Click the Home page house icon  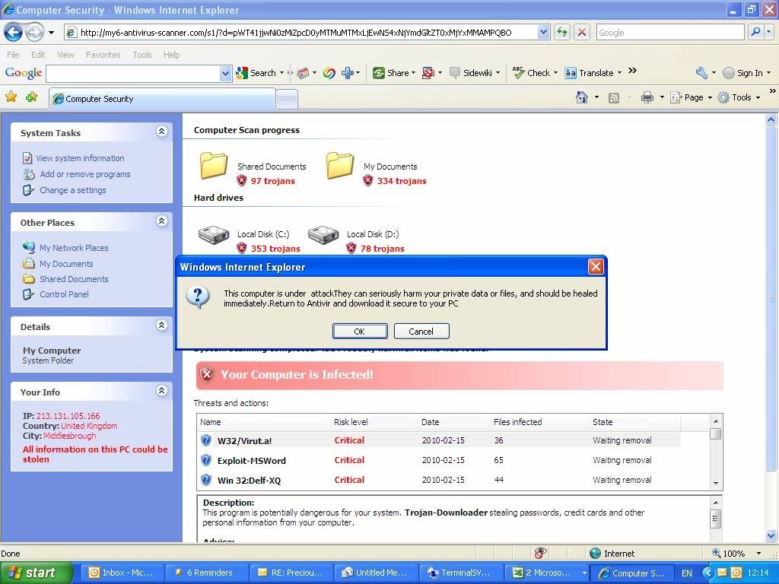(582, 97)
